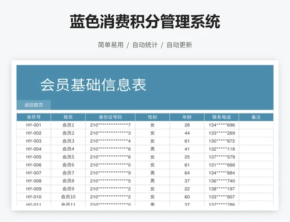Image resolution: width=290 pixels, height=222 pixels.
Task: Select name cell 会员7
Action: click(68, 173)
